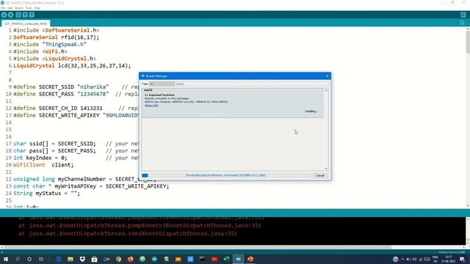Show hidden system tray icons chevron
The width and height of the screenshot is (470, 264).
pyautogui.click(x=402, y=259)
